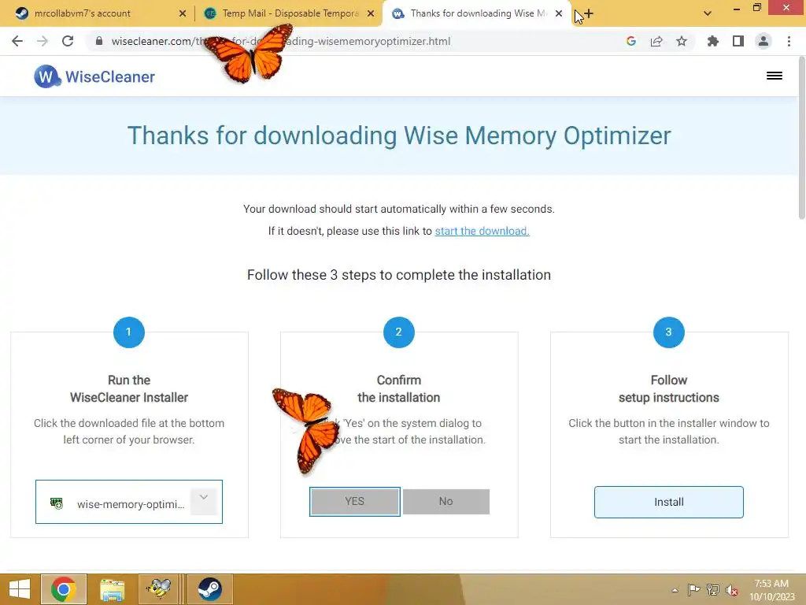
Task: Switch to the Temp Mail tab
Action: (x=290, y=14)
